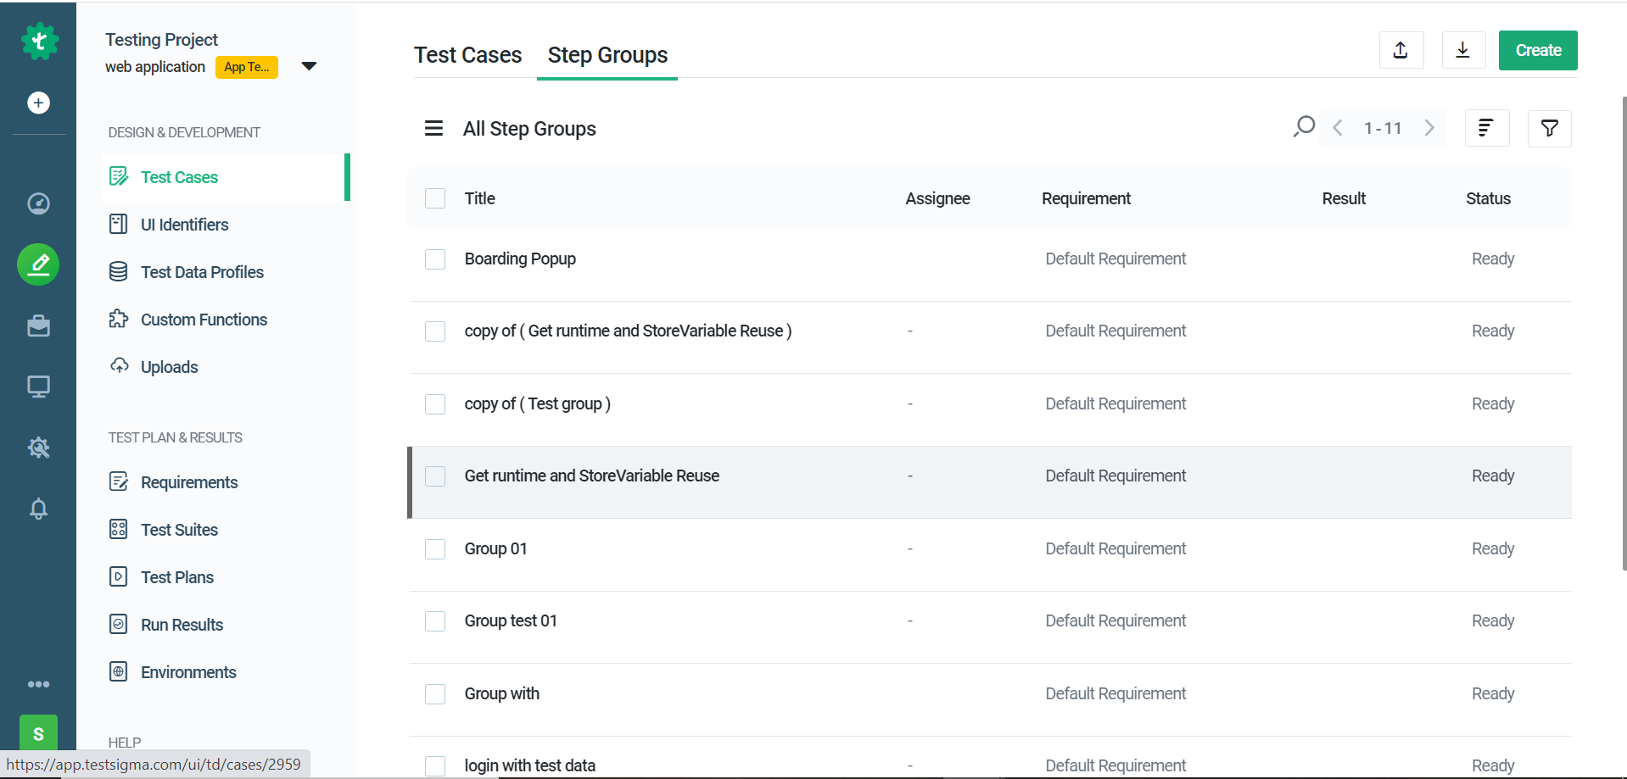The image size is (1627, 779).
Task: Open the notifications bell icon
Action: coord(38,509)
